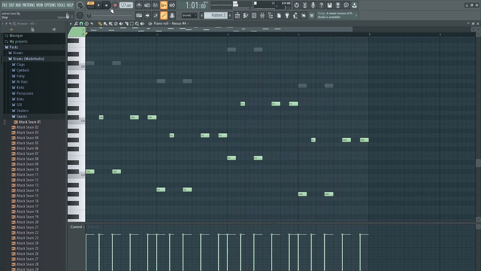Select the Delete tool in piano roll
This screenshot has width=481, height=271.
(x=116, y=23)
